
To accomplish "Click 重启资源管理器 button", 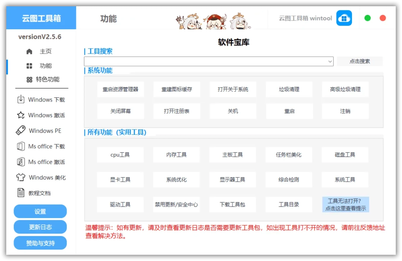I will (x=120, y=89).
